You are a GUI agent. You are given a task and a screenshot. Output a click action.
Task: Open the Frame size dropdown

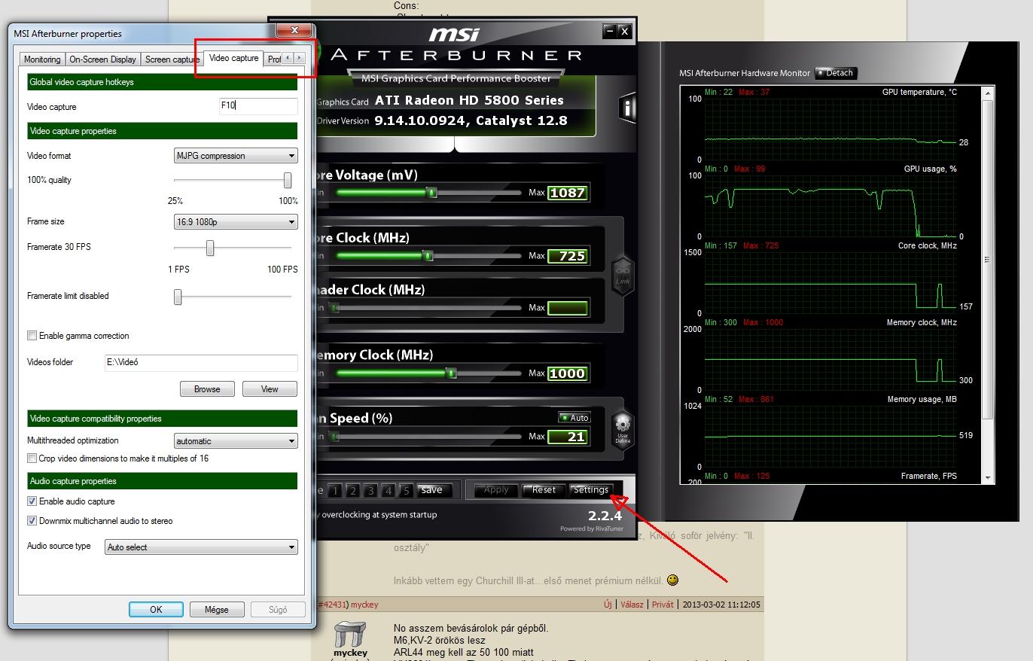point(236,222)
